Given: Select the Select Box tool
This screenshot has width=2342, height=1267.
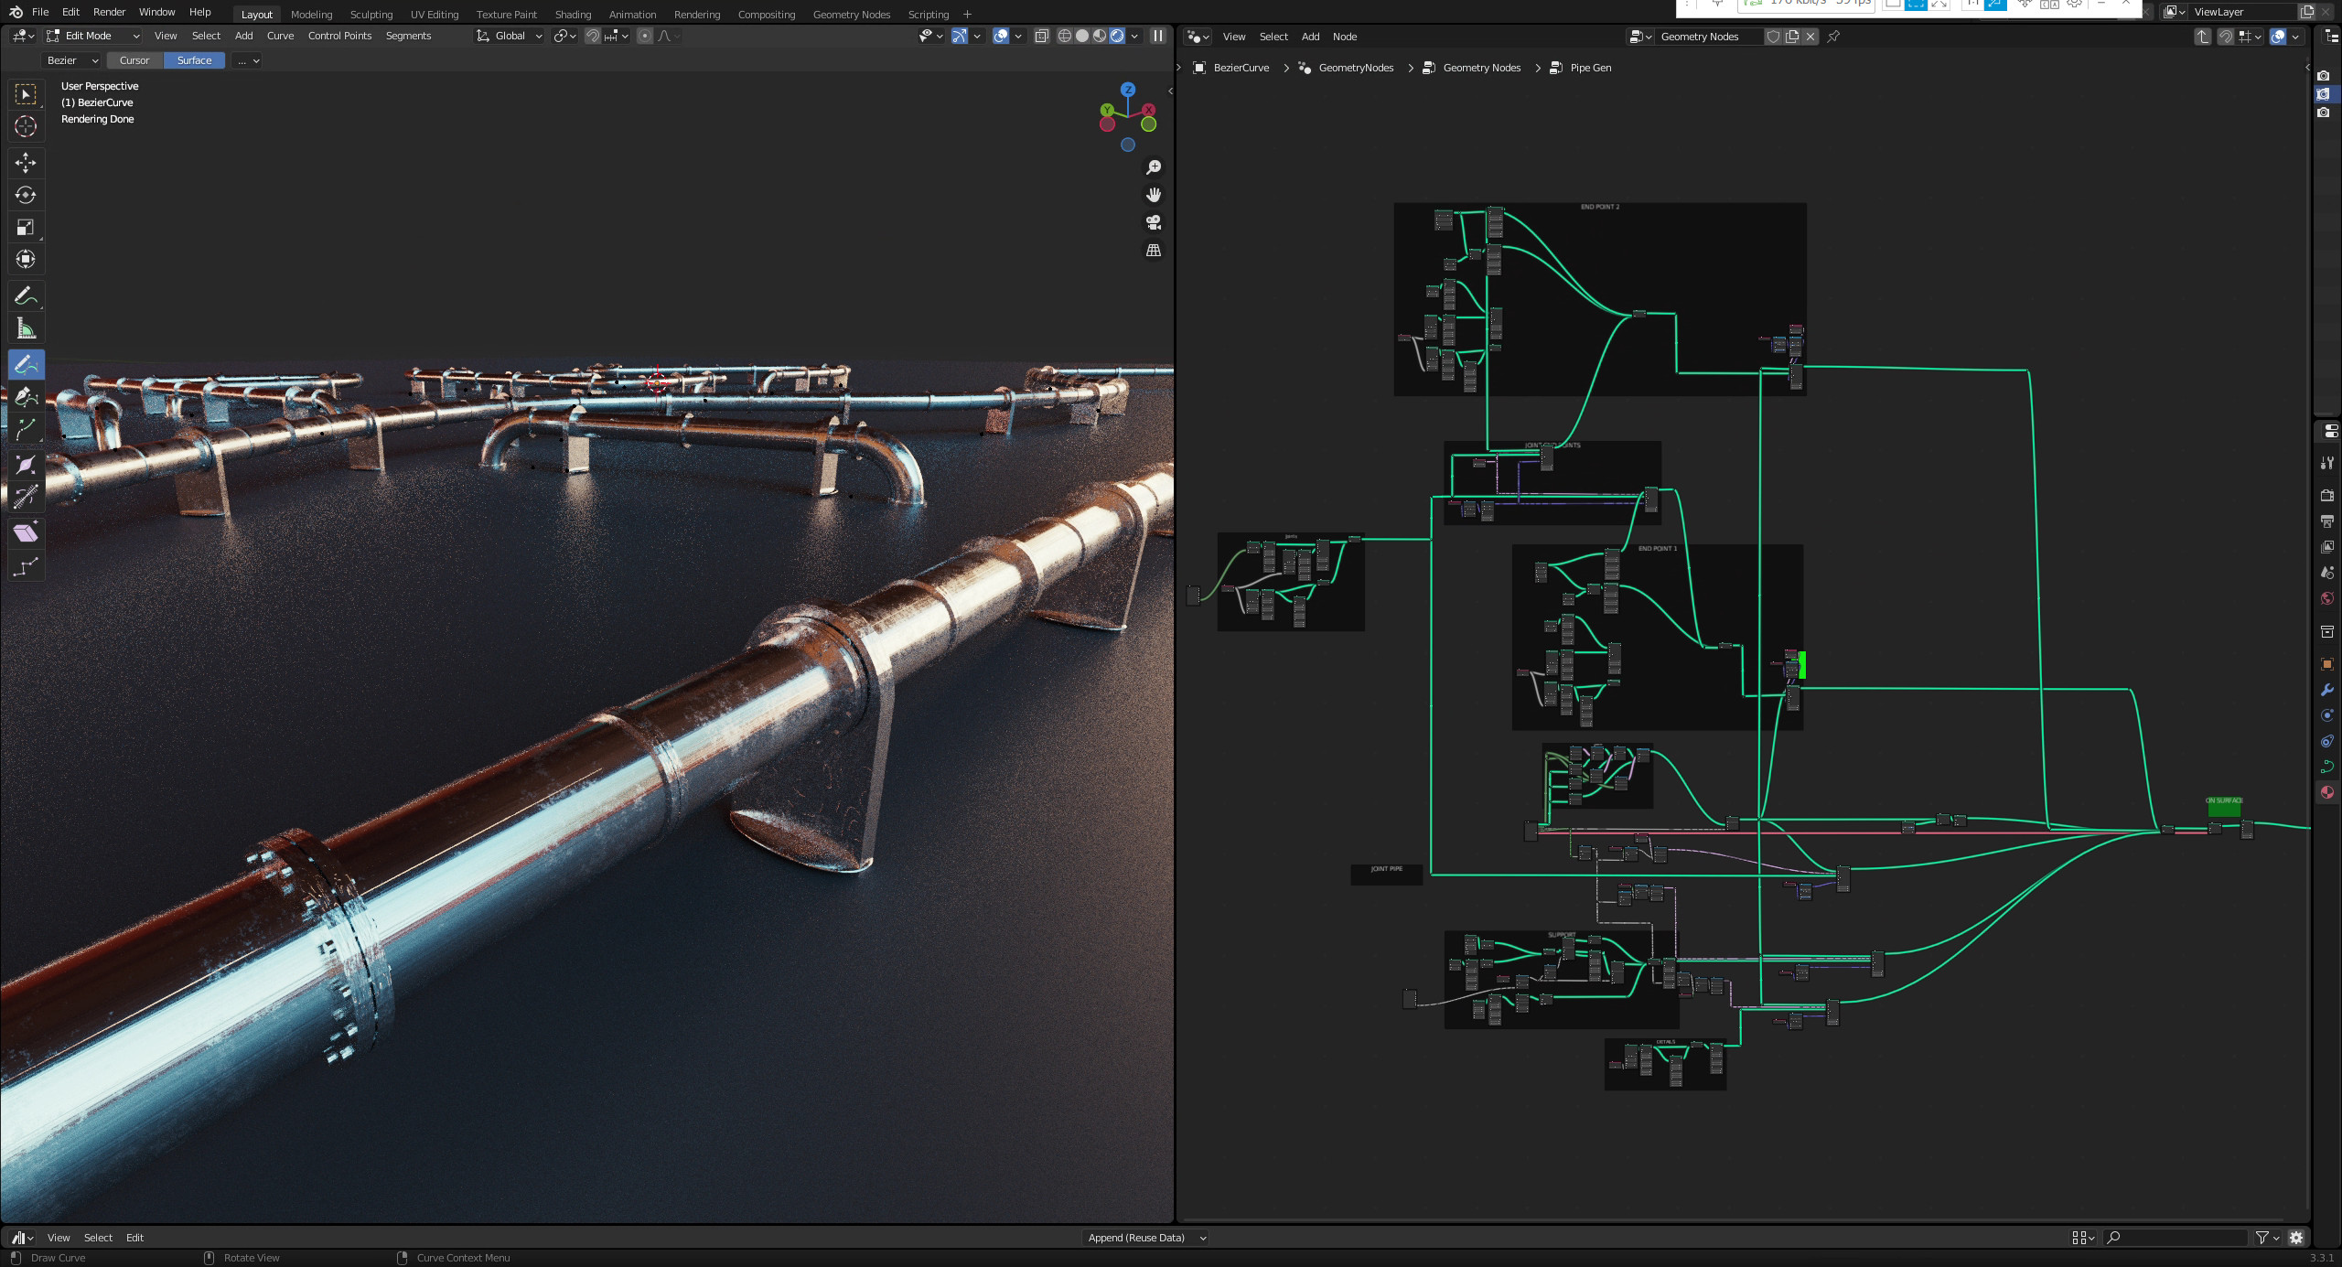Looking at the screenshot, I should click(26, 94).
